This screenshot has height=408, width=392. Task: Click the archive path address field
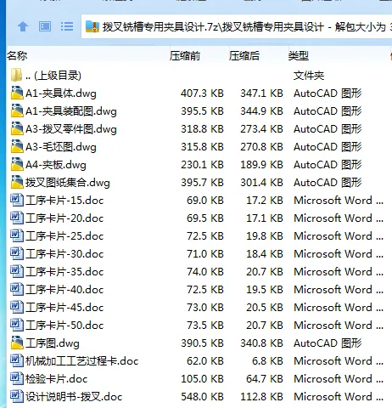tap(237, 27)
